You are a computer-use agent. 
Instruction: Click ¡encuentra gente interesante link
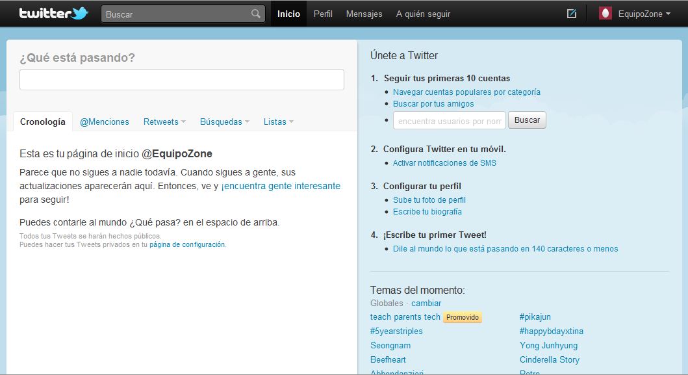pyautogui.click(x=281, y=186)
